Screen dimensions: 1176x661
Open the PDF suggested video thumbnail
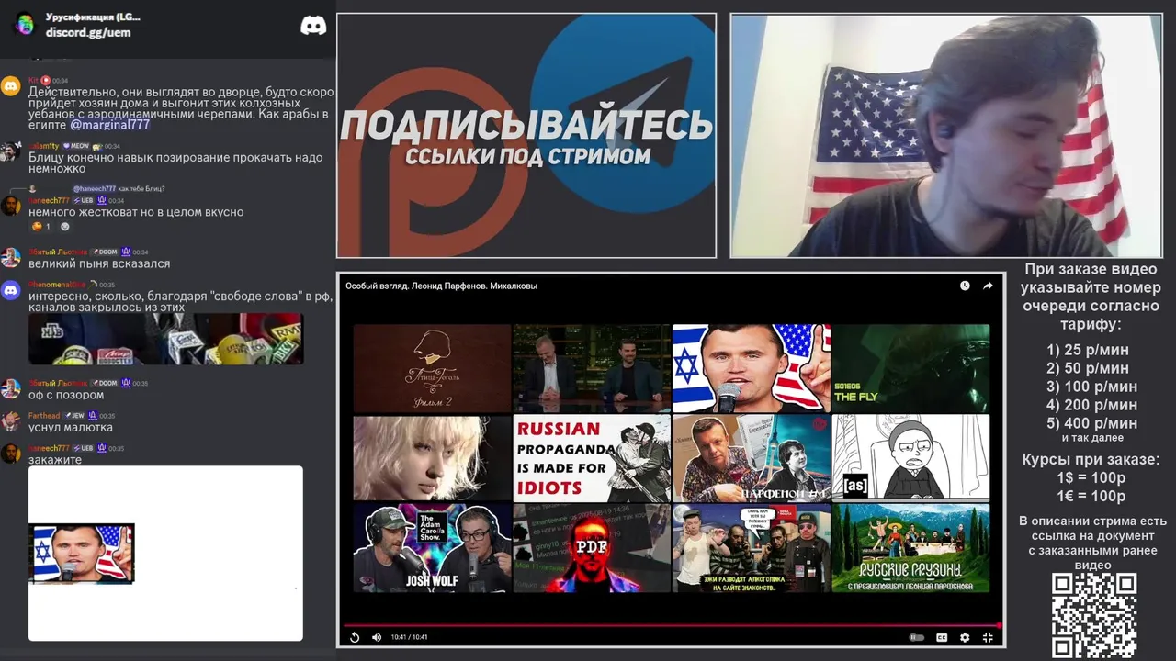point(592,547)
